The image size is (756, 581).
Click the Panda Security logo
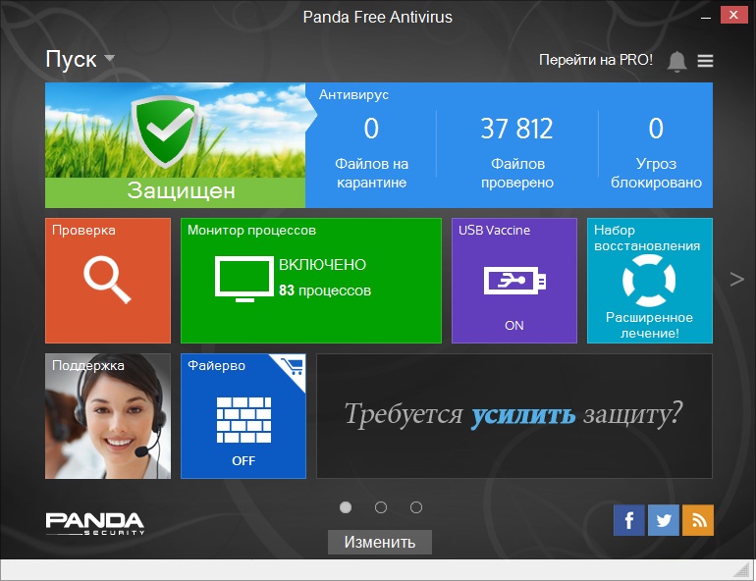(x=95, y=524)
